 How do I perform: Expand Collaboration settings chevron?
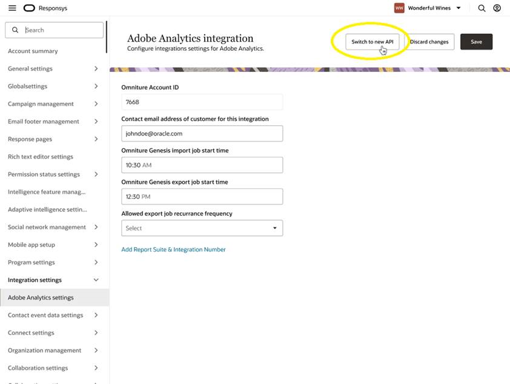click(96, 368)
